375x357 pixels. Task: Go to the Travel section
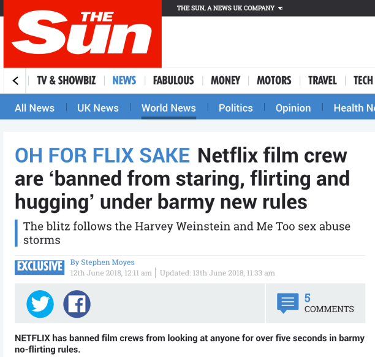[322, 80]
